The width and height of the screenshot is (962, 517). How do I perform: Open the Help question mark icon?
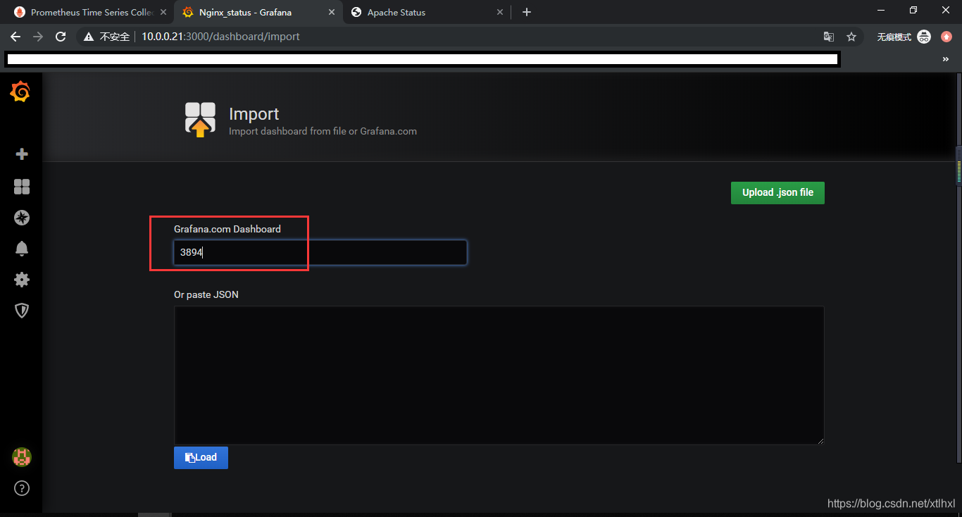tap(22, 488)
